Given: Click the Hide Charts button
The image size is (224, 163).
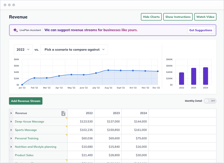Looking at the screenshot, I should 151,17.
